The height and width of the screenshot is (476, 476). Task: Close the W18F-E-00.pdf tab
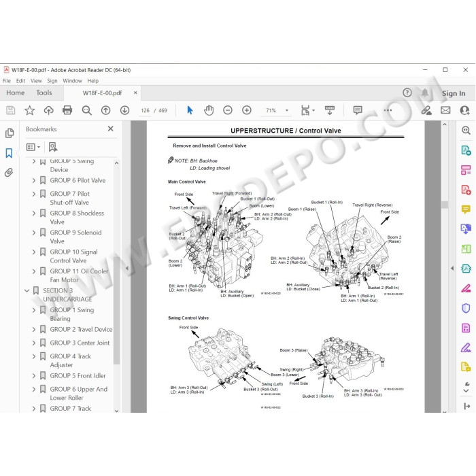(135, 92)
